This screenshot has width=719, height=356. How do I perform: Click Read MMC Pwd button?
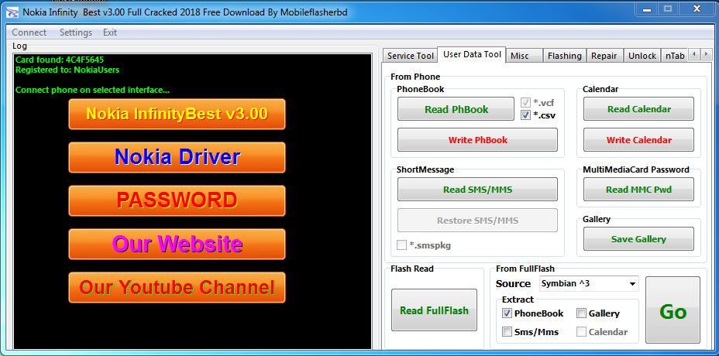(638, 190)
